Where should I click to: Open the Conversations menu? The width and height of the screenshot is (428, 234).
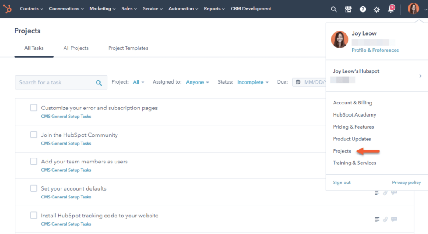pyautogui.click(x=66, y=9)
